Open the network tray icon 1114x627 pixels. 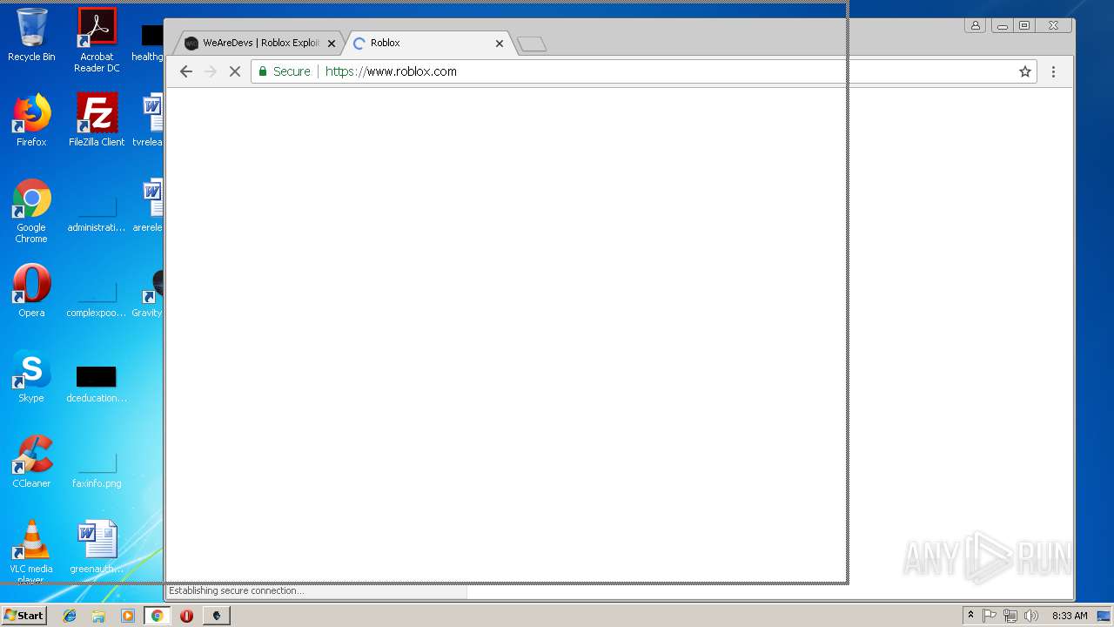pyautogui.click(x=1010, y=616)
